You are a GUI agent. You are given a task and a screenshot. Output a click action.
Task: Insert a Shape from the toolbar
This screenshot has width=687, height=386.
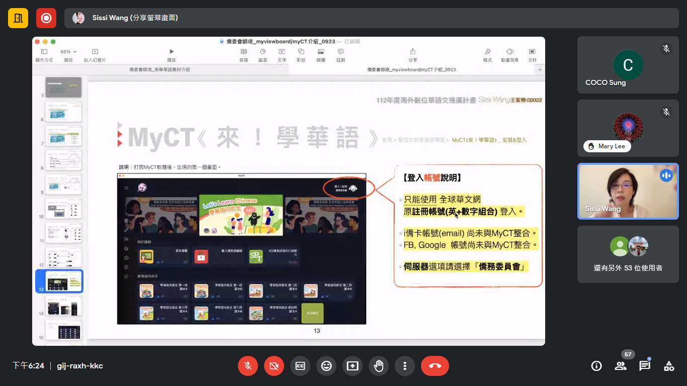[301, 55]
